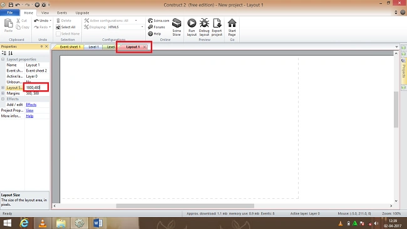Click the taskbar volume speaker icon
This screenshot has height=229, width=407.
[x=376, y=223]
